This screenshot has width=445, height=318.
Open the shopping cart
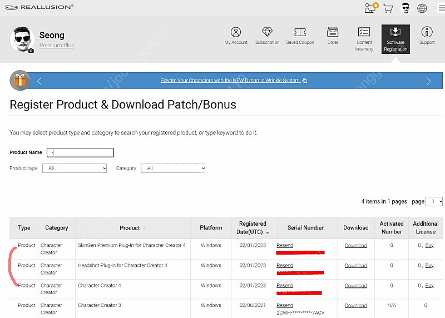click(x=388, y=8)
